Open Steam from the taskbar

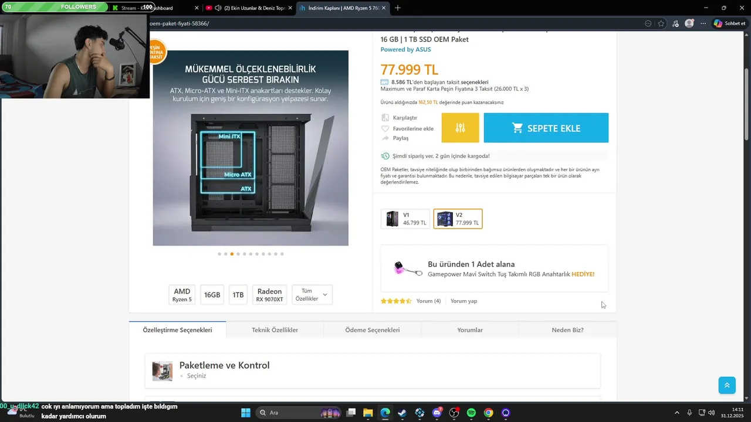click(x=402, y=413)
